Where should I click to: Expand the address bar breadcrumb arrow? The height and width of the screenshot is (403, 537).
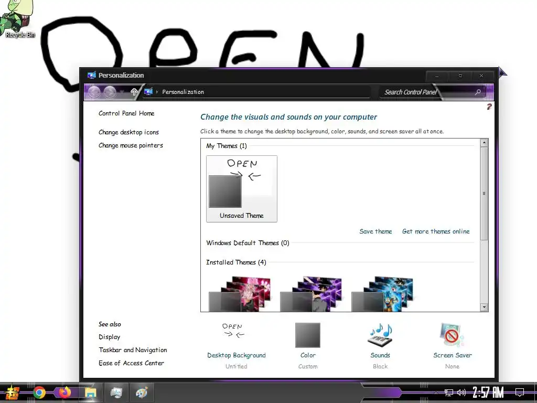[x=157, y=92]
